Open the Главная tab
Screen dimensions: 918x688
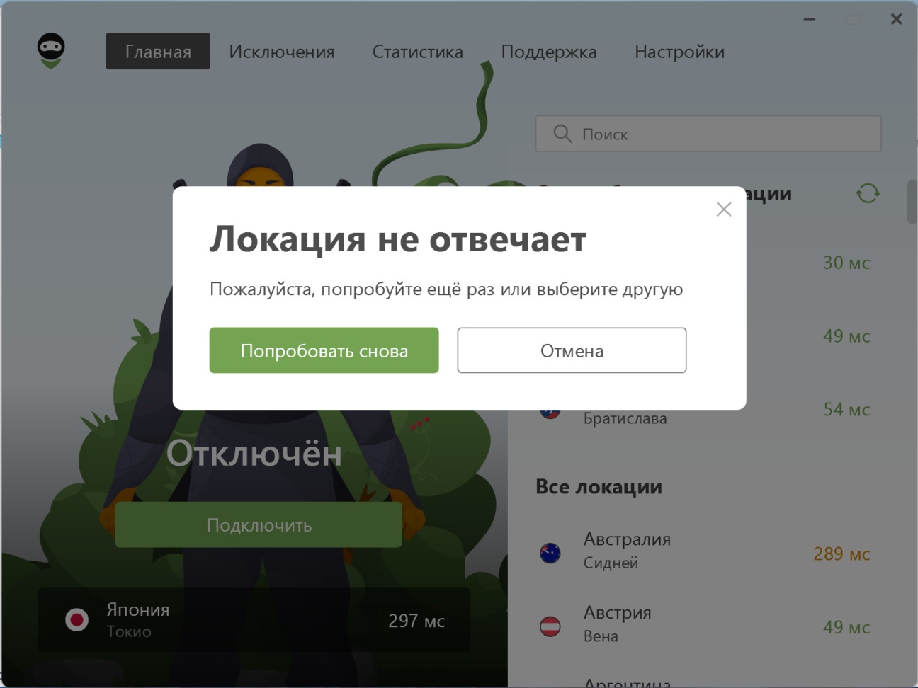click(158, 51)
